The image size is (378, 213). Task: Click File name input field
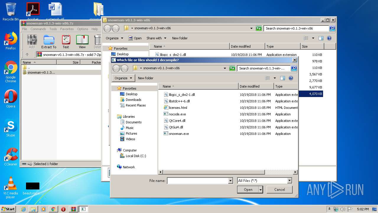point(198,180)
